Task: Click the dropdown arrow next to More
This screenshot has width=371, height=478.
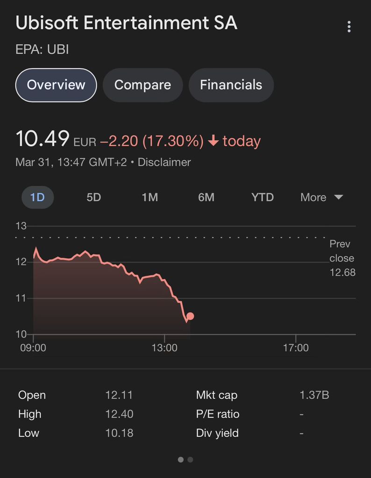Action: 339,197
